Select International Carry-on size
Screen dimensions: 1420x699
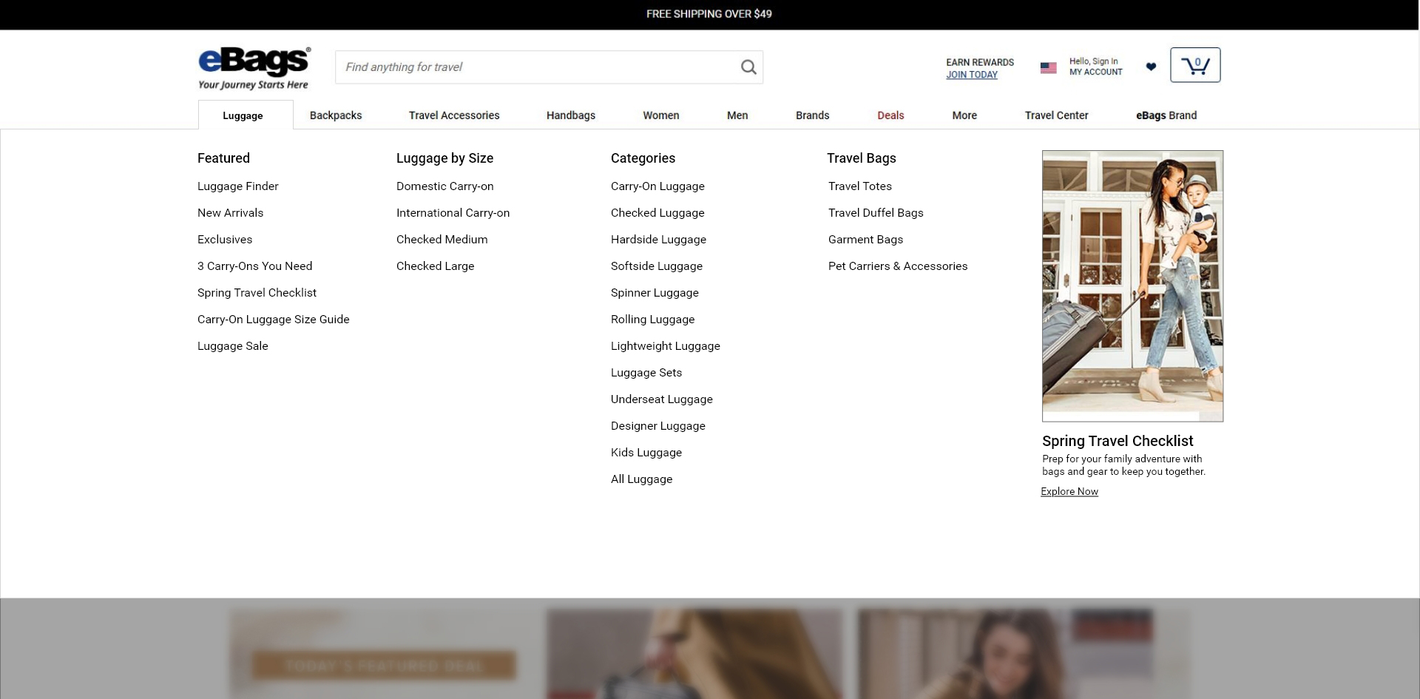tap(453, 213)
